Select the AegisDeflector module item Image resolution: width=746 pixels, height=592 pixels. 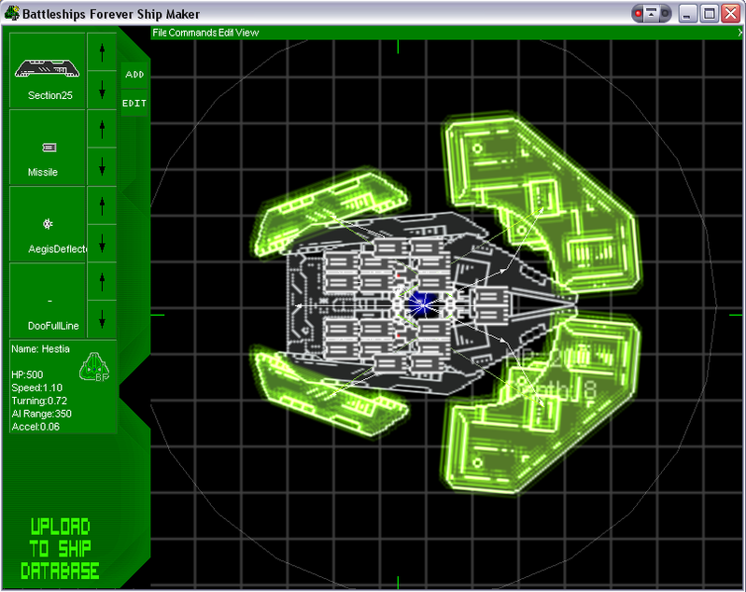47,224
